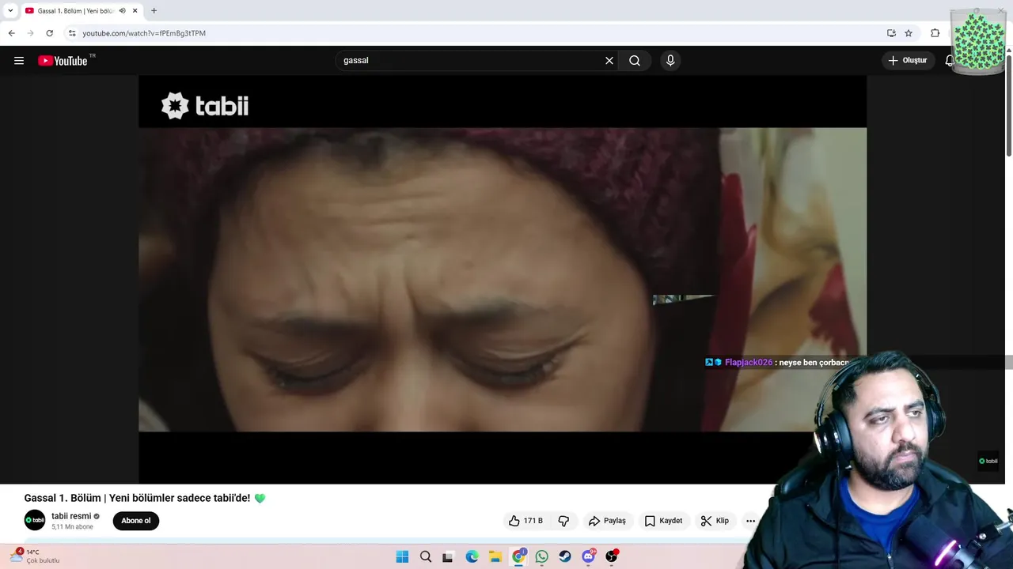1013x569 pixels.
Task: Open Chrome extensions puzzle icon
Action: [x=935, y=33]
